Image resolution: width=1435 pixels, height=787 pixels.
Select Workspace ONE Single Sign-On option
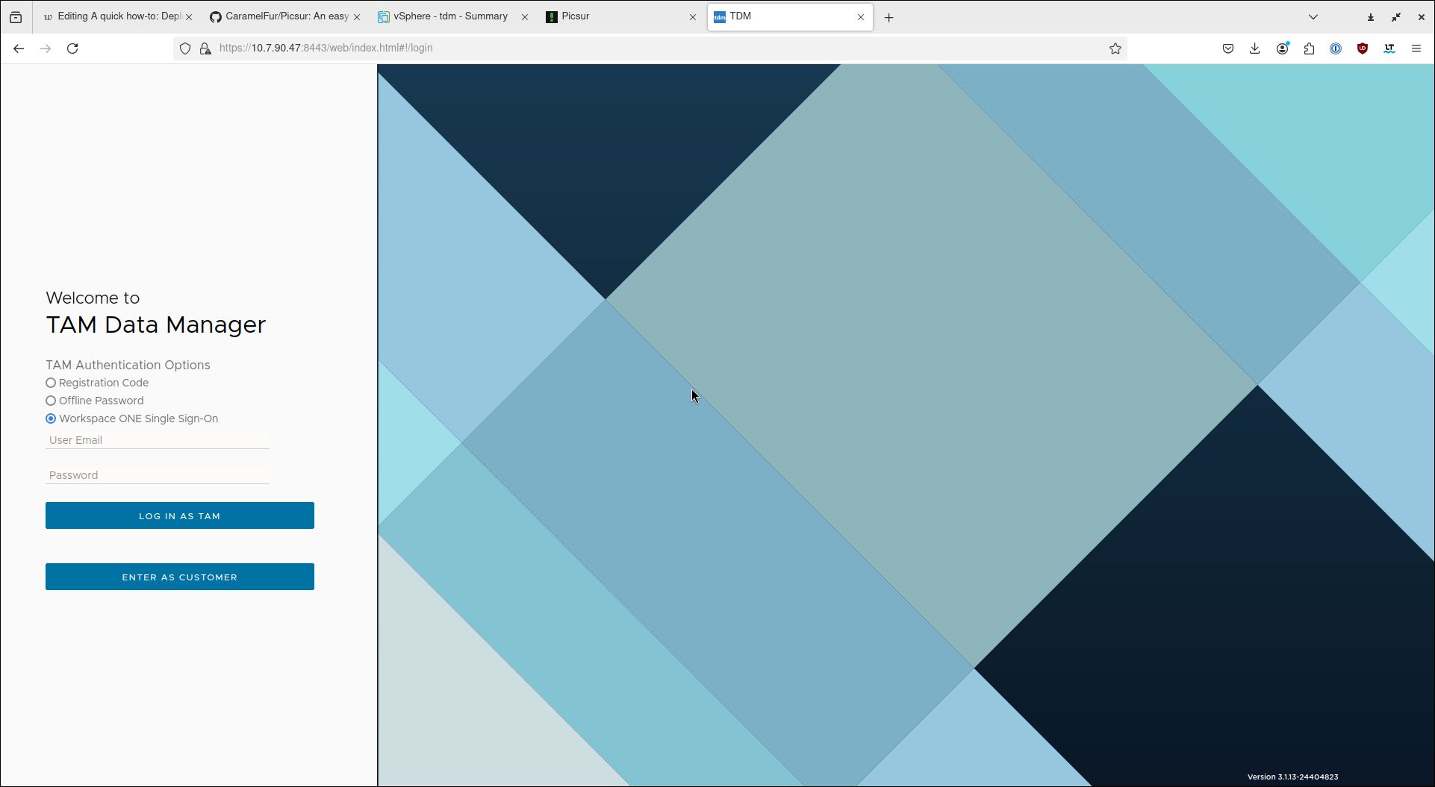pyautogui.click(x=51, y=418)
